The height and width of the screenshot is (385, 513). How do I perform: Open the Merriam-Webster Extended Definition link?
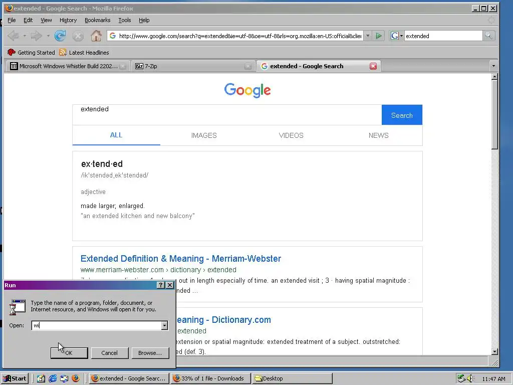click(180, 259)
